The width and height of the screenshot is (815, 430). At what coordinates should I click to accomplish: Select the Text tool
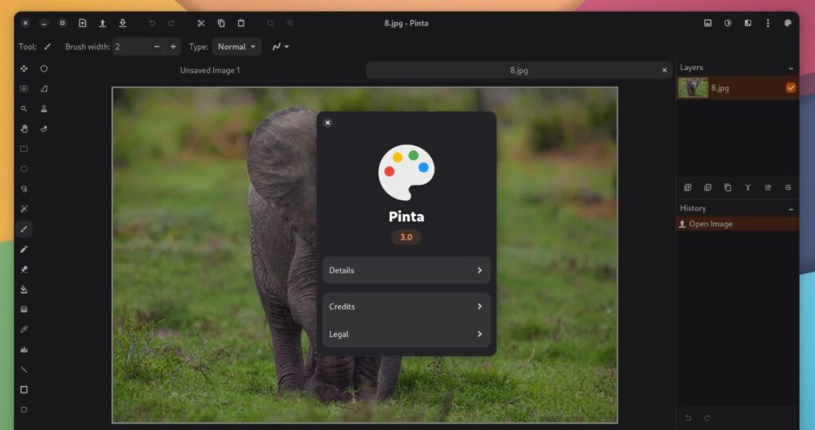(x=24, y=350)
